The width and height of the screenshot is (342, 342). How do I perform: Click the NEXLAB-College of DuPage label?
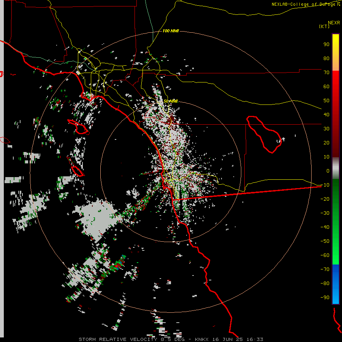(306, 4)
